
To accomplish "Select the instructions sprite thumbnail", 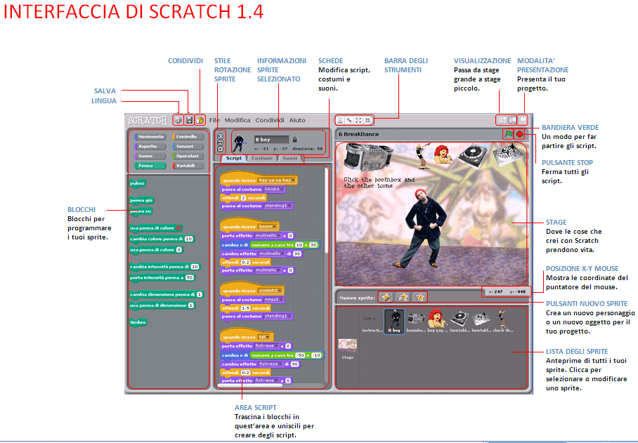I will [372, 321].
